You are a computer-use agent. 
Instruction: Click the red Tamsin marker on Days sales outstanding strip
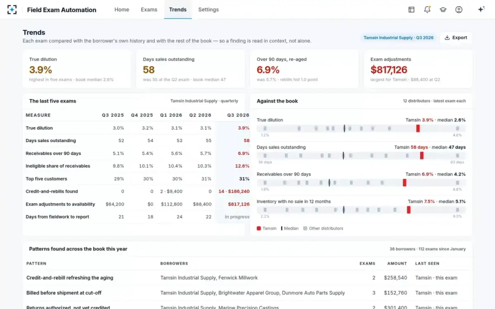(422, 155)
